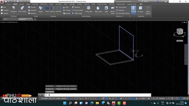
Task: Click the Taper Faces icon
Action: pyautogui.click(x=98, y=8)
